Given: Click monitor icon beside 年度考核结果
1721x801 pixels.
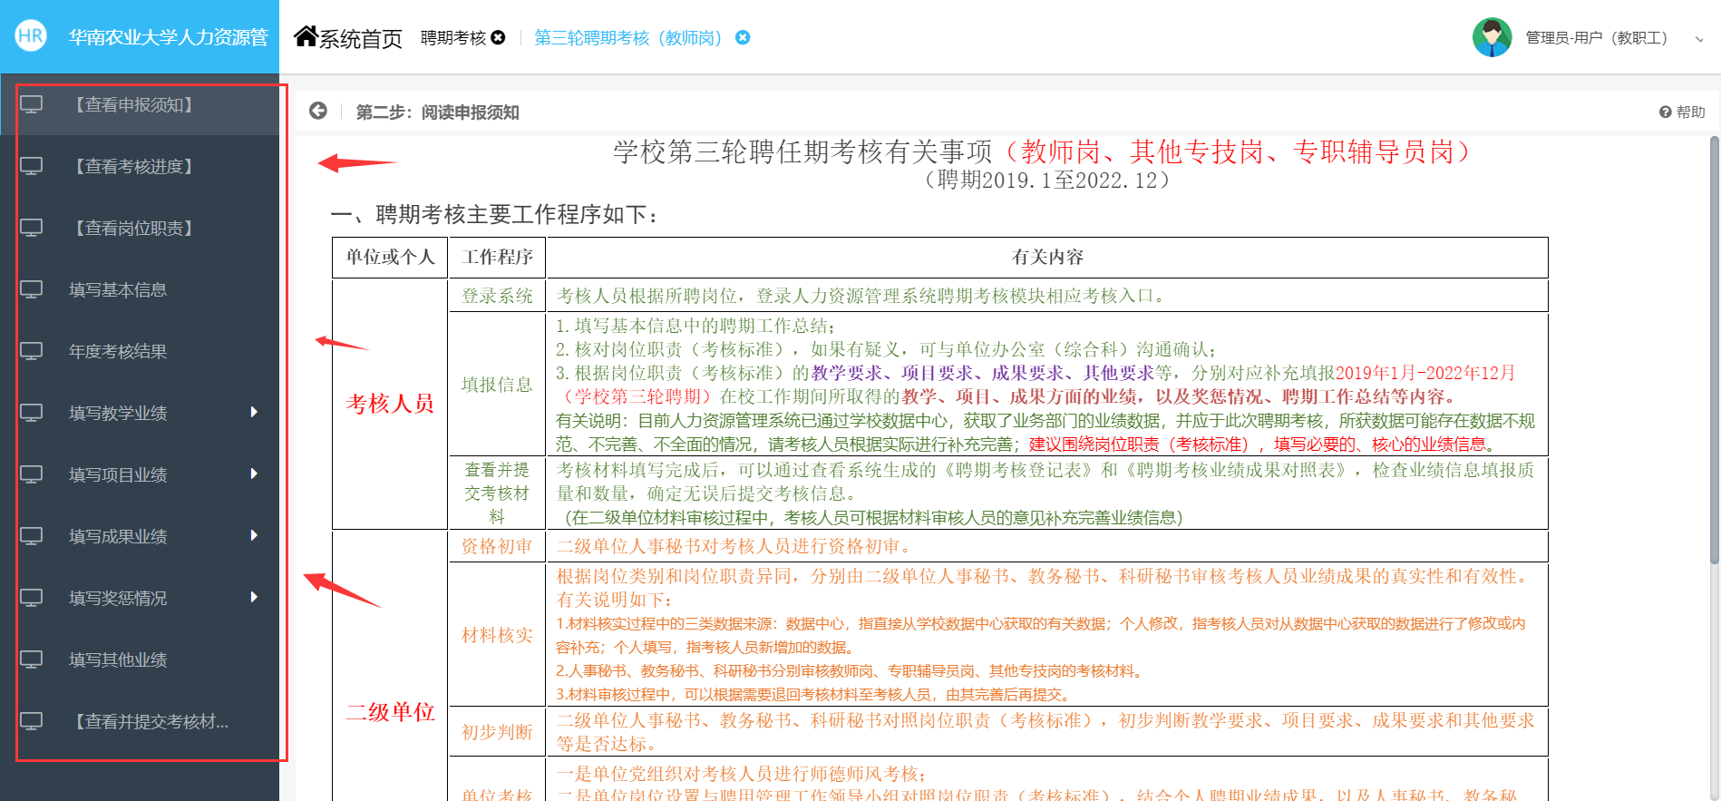Looking at the screenshot, I should (32, 352).
